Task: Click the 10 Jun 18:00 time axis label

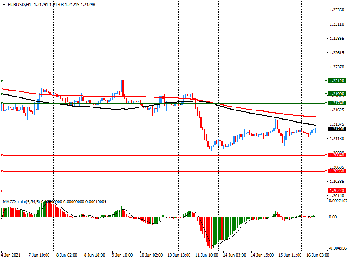Action: (179, 255)
